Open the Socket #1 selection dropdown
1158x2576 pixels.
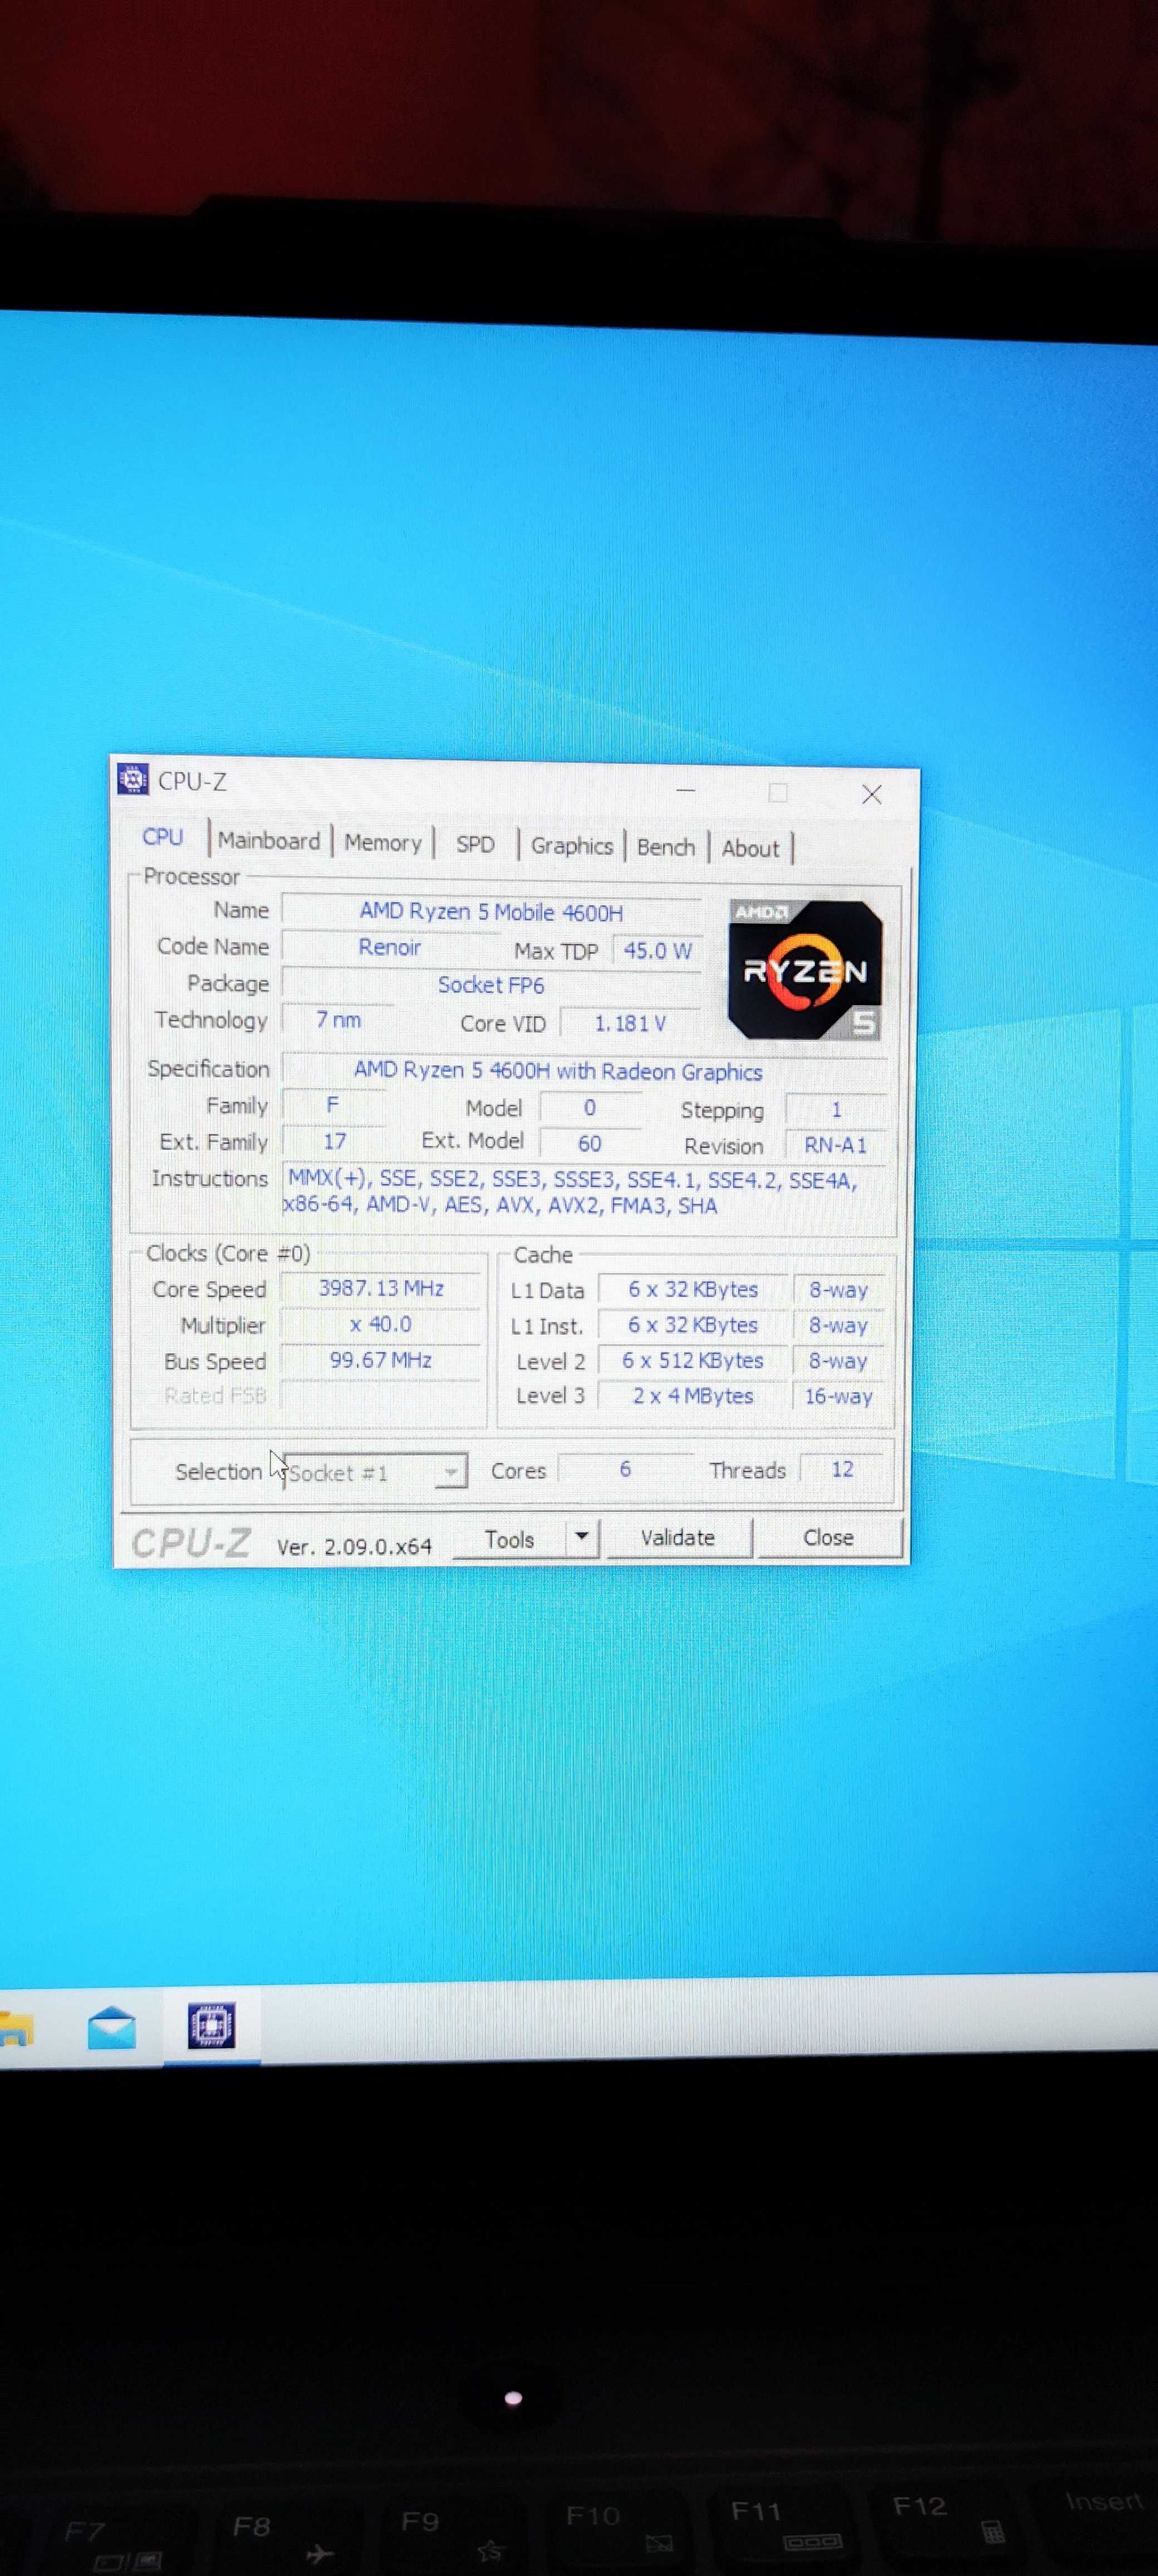375,1472
